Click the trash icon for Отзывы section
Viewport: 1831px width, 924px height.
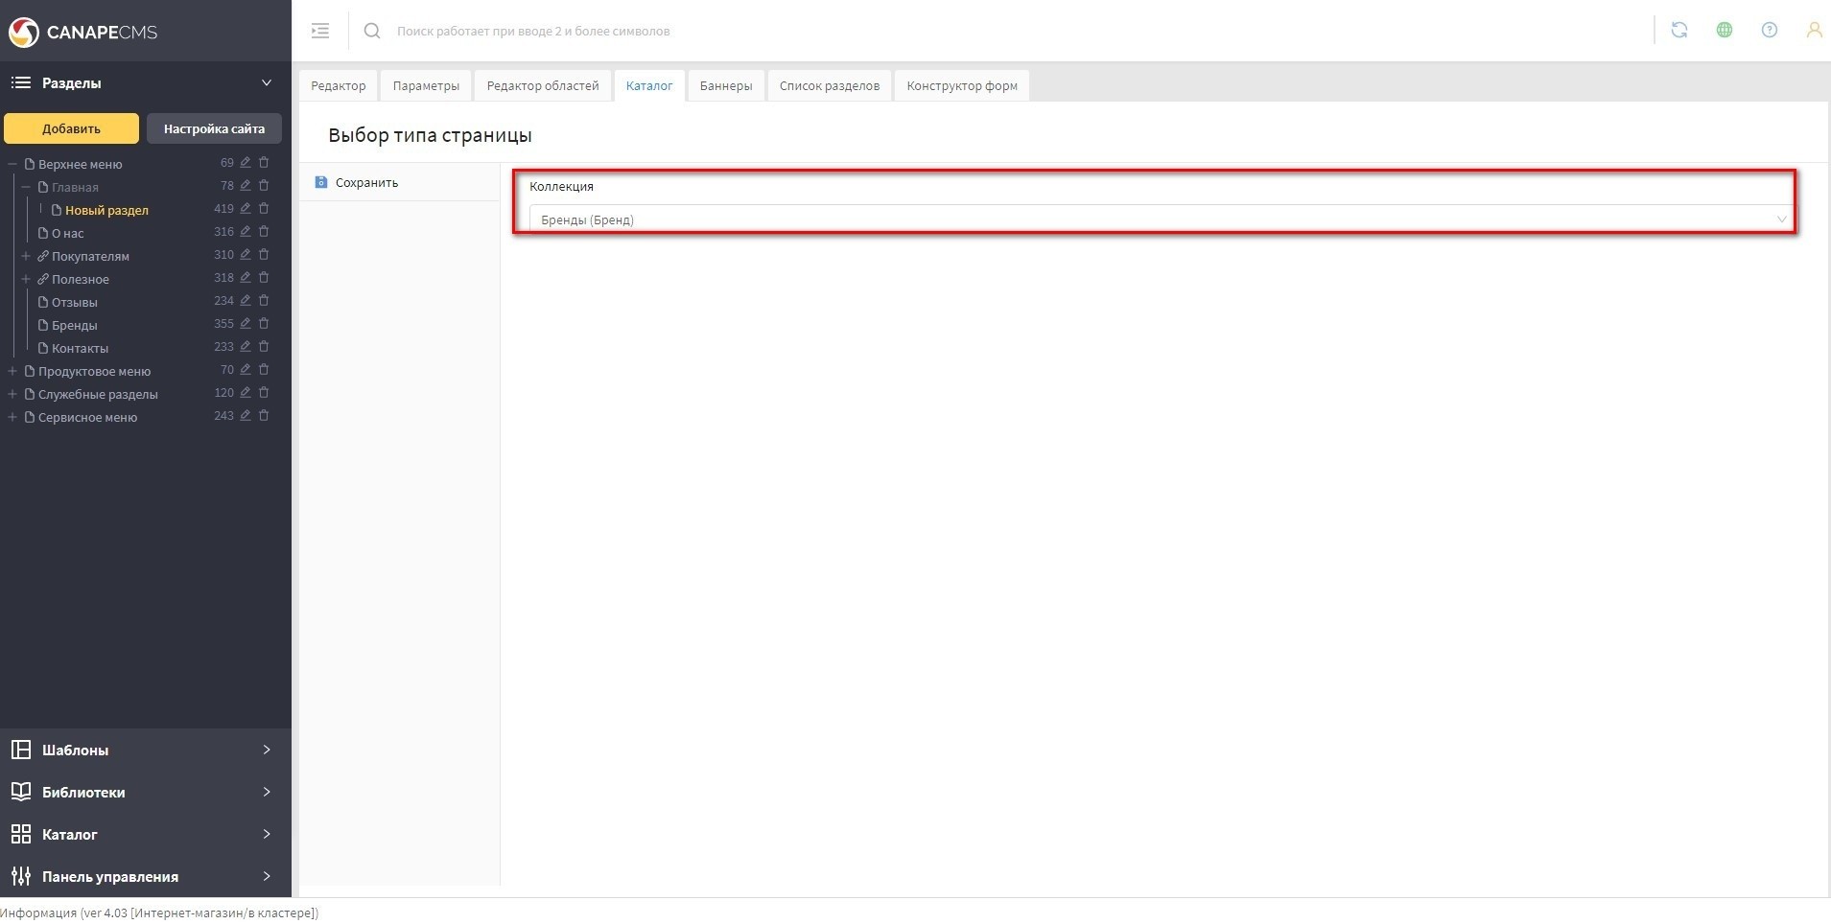[264, 301]
